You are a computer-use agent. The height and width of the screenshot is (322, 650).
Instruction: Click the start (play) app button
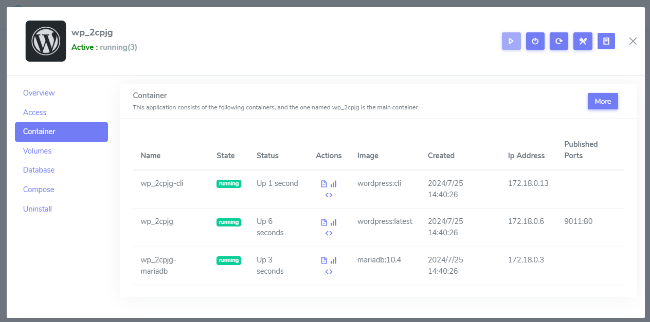tap(511, 41)
